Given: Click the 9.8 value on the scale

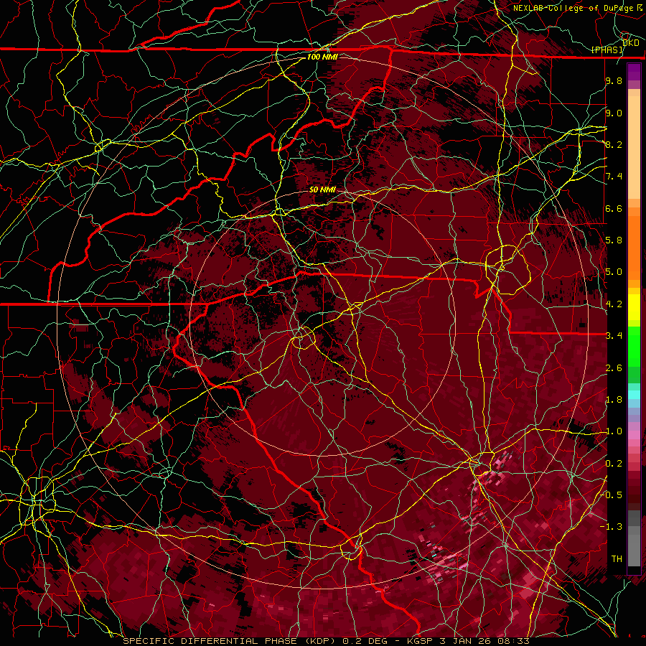Looking at the screenshot, I should pos(614,81).
